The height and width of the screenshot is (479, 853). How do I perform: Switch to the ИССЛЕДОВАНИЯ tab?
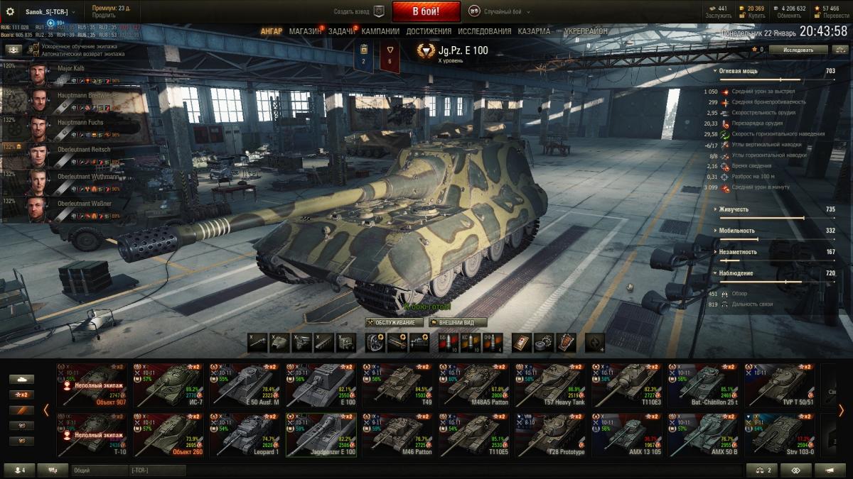coord(484,31)
